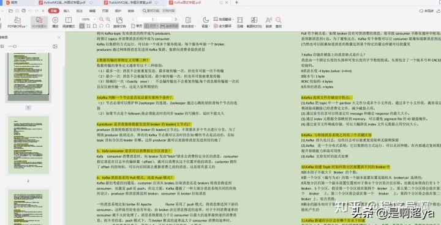Toggle the actual size view button

click(82, 26)
